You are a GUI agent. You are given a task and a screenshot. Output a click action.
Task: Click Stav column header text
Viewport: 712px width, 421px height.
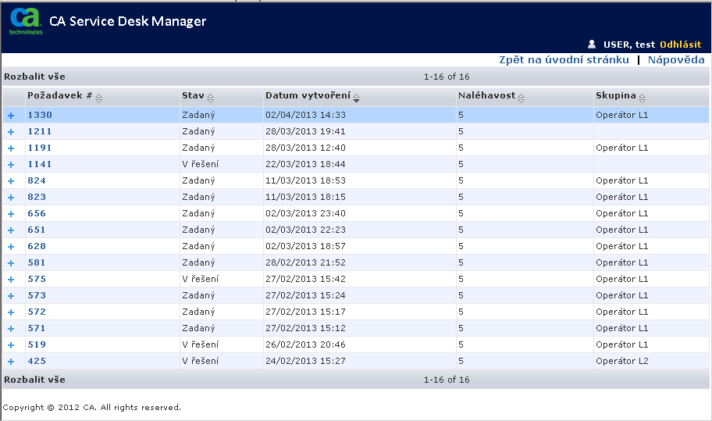coord(193,95)
